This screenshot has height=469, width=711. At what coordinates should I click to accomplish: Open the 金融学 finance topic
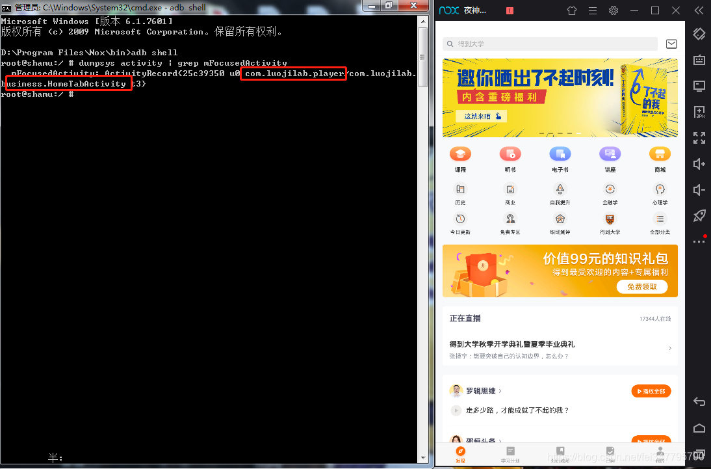[x=610, y=194]
